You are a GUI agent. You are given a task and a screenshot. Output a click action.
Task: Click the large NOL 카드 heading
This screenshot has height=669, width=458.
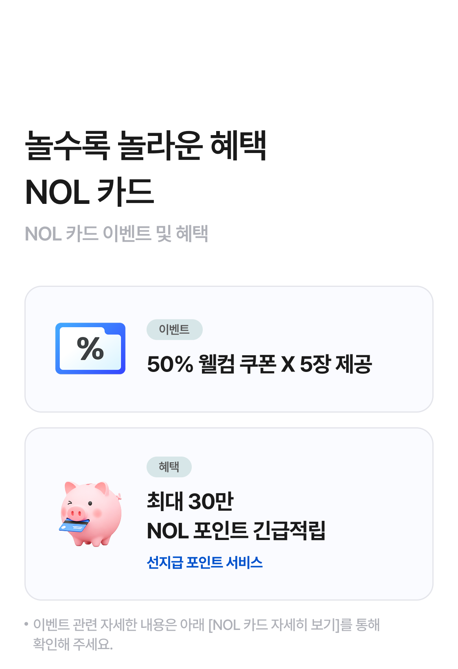point(90,192)
